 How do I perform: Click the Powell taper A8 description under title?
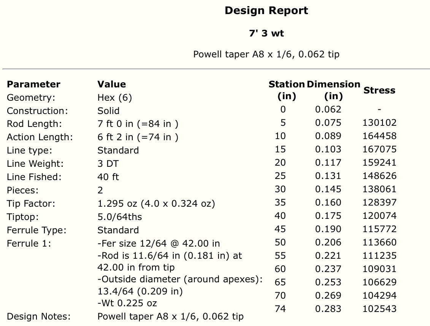click(x=266, y=54)
